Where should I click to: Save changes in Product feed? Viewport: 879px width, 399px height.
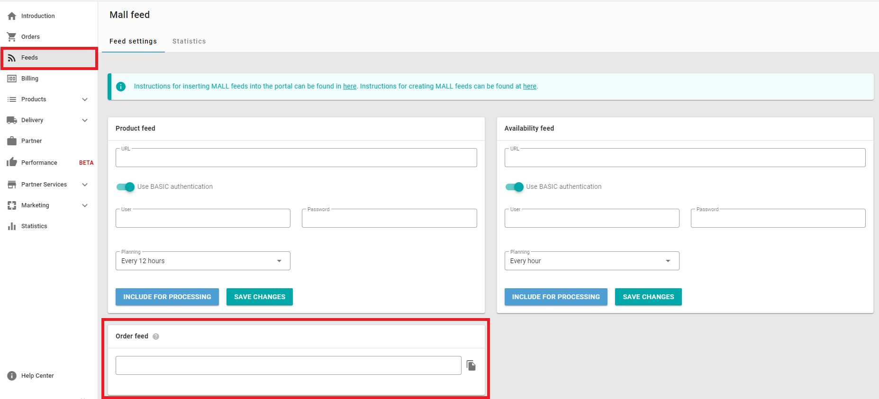point(260,297)
